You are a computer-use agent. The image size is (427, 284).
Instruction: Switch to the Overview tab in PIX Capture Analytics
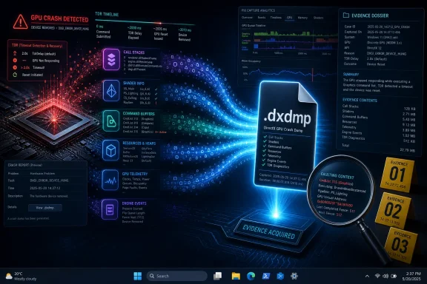[x=247, y=18]
